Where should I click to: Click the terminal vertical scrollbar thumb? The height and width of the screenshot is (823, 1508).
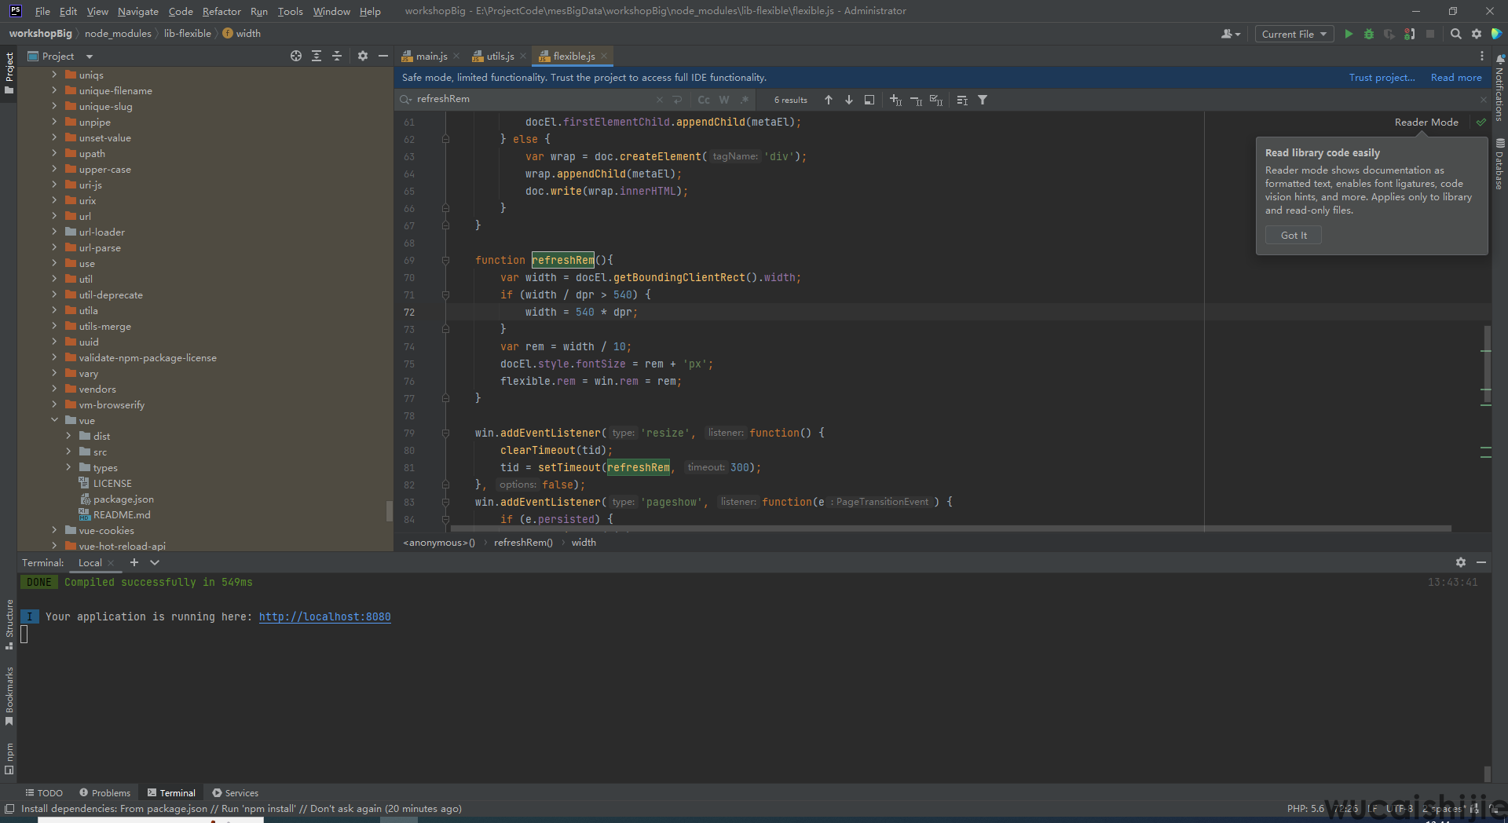pos(1487,774)
